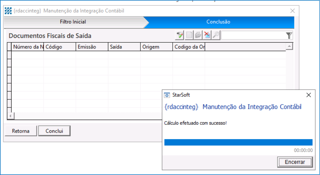This screenshot has width=320, height=175.
Task: Select the Conclusão step tab
Action: click(x=218, y=22)
